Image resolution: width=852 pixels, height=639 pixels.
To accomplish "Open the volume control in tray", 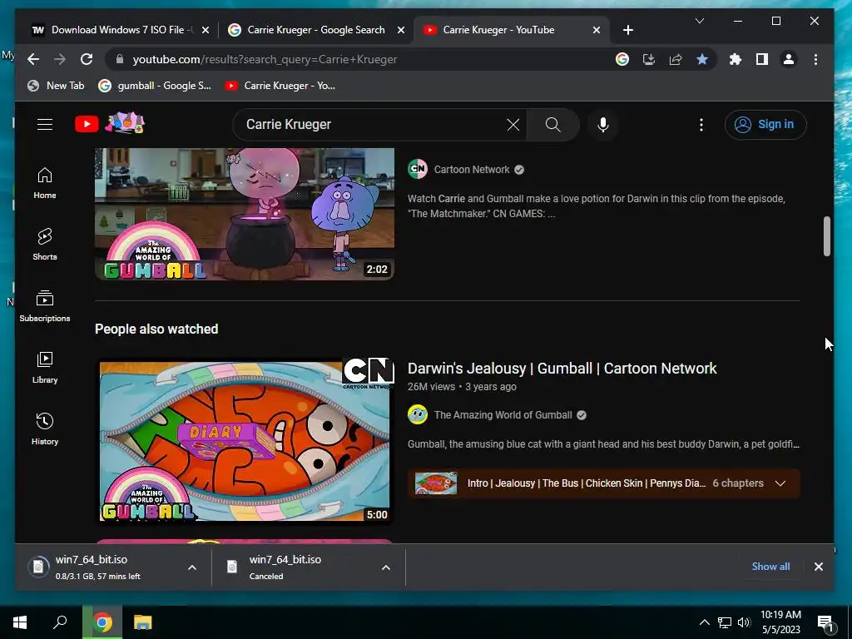I will pyautogui.click(x=744, y=622).
